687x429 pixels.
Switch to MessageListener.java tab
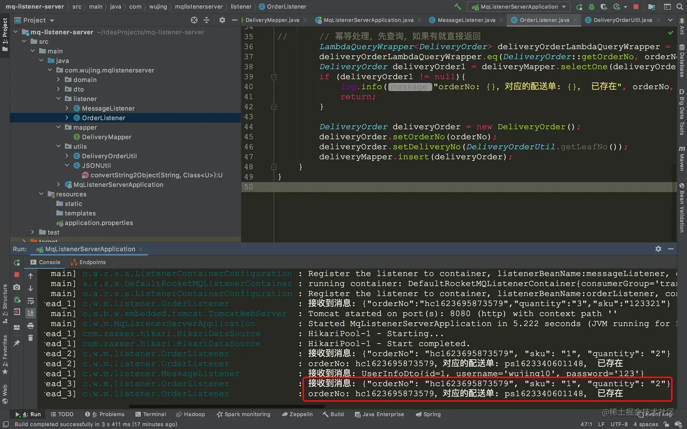click(466, 20)
